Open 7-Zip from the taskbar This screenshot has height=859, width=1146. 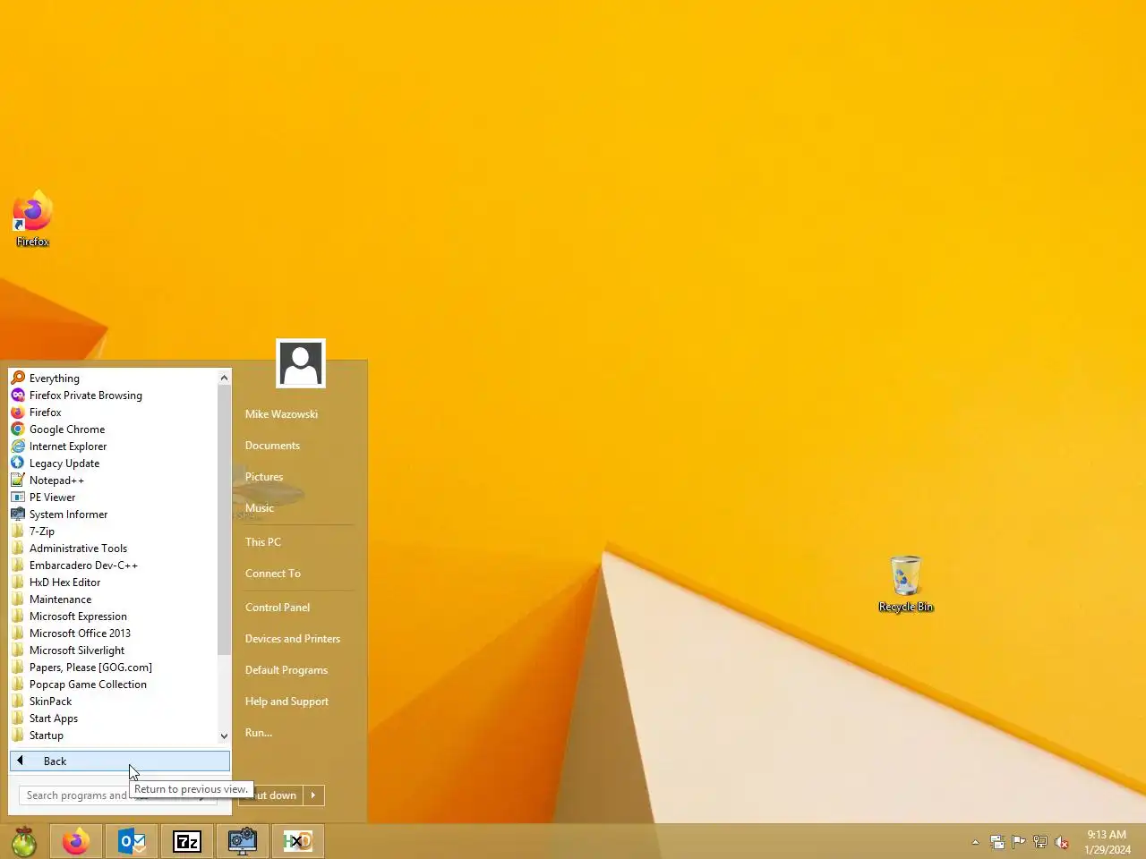[187, 841]
